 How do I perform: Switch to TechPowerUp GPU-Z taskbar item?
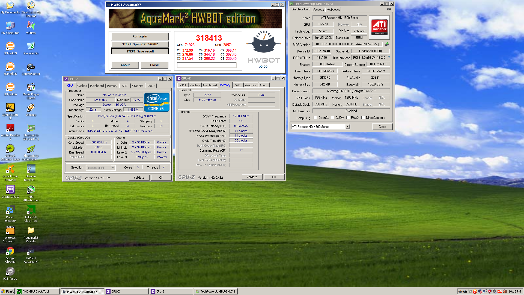pyautogui.click(x=216, y=291)
